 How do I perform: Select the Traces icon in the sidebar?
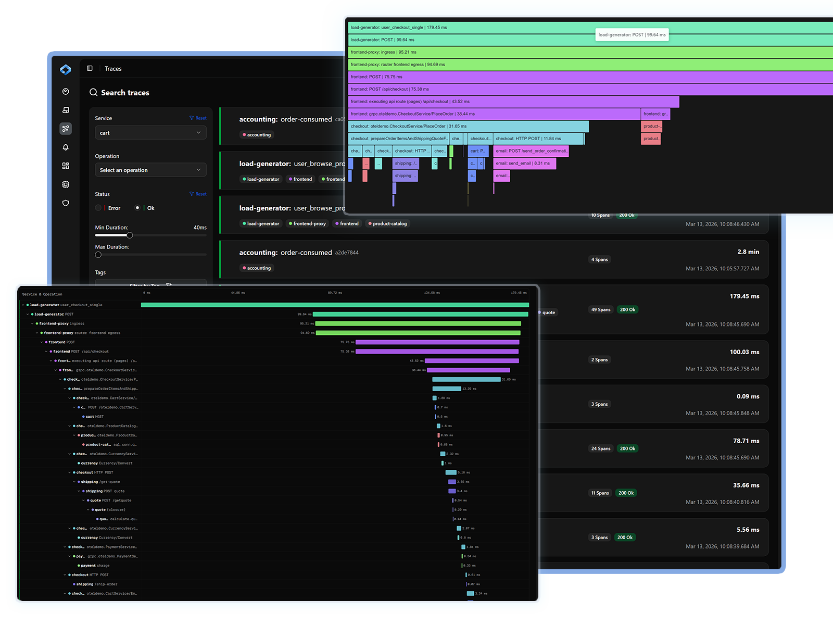66,129
